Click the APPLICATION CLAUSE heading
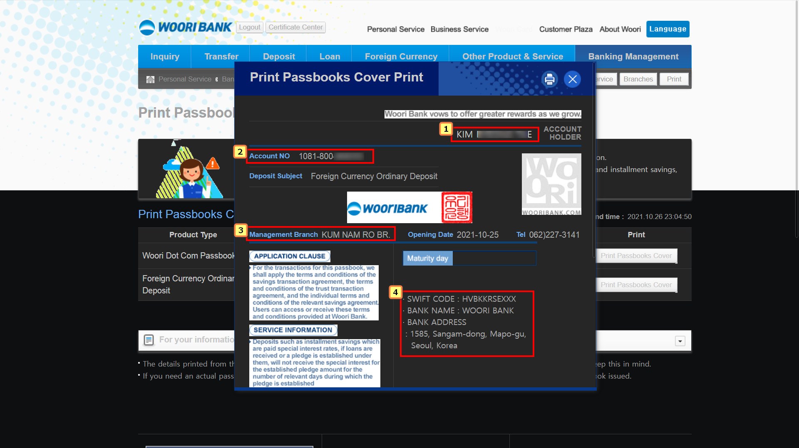Viewport: 799px width, 448px height. coord(290,256)
